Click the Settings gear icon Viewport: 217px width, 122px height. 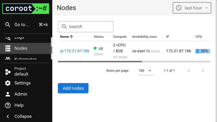click(x=8, y=83)
